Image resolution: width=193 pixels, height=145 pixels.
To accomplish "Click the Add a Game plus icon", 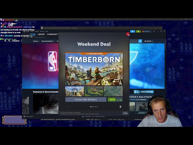I will [x=24, y=116].
